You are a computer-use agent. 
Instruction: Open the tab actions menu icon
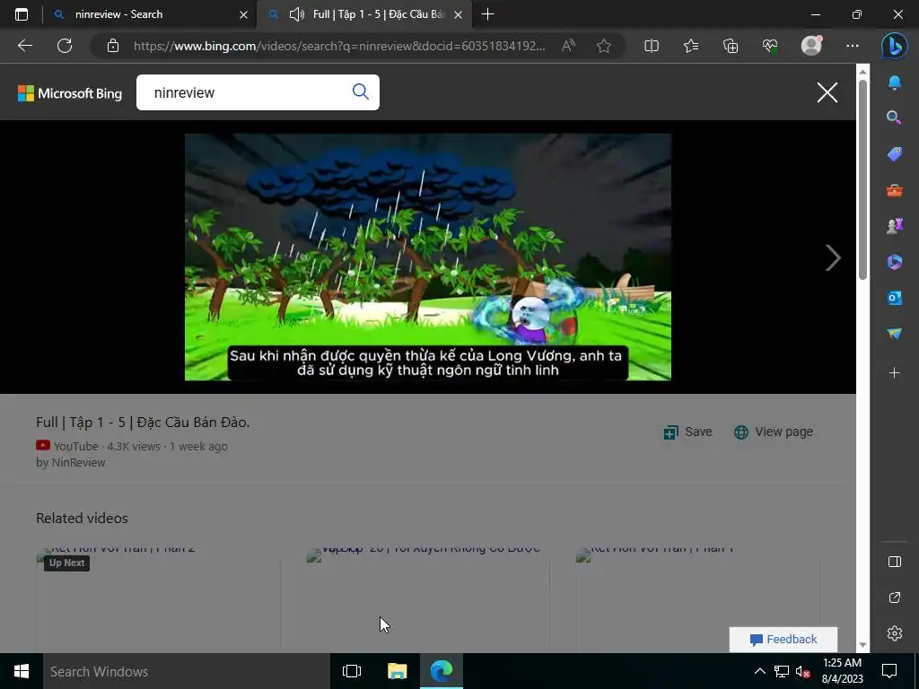(x=22, y=14)
